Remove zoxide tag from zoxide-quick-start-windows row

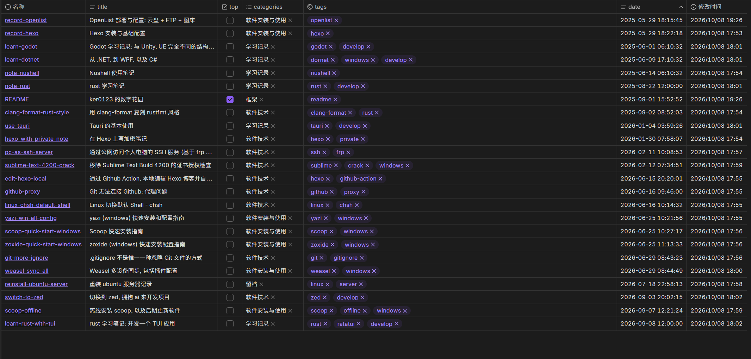pyautogui.click(x=333, y=245)
